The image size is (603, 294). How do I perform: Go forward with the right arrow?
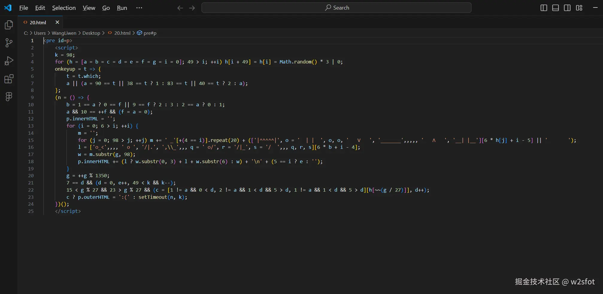(192, 8)
